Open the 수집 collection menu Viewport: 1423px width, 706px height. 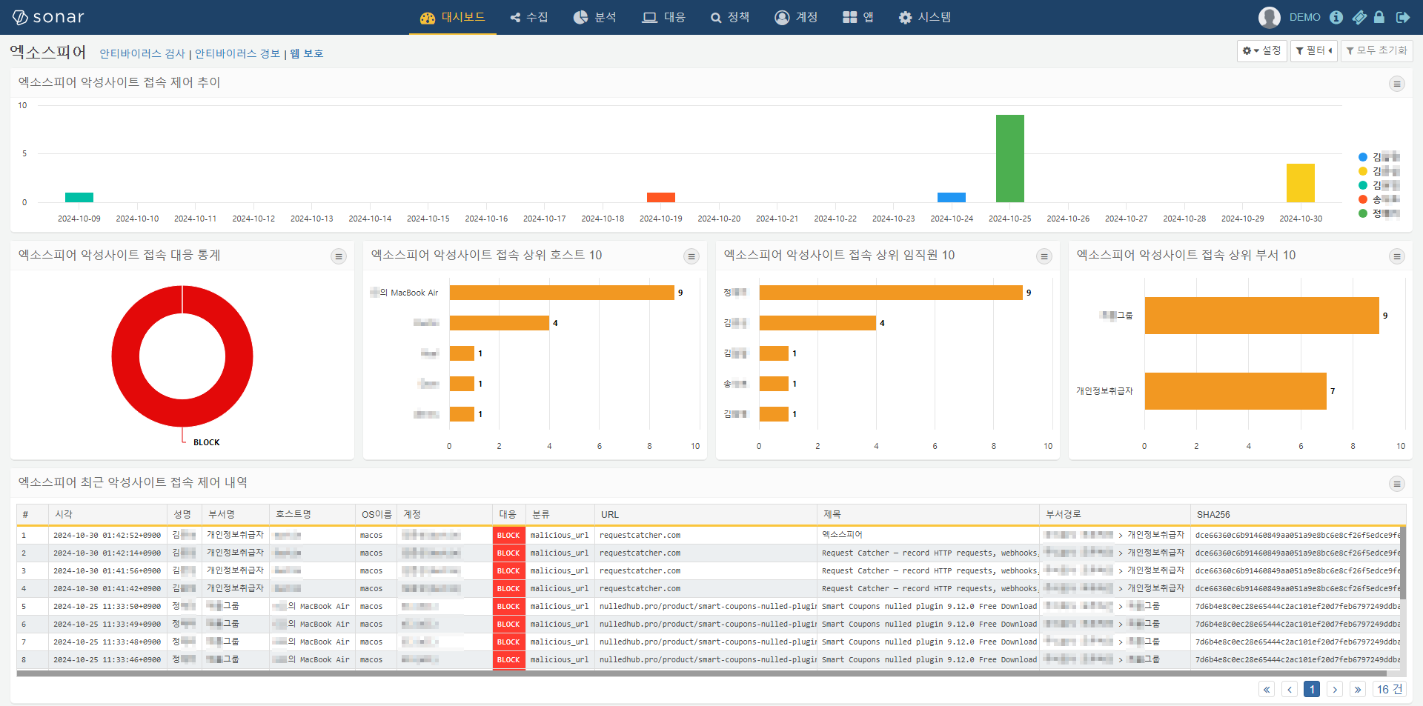coord(529,17)
